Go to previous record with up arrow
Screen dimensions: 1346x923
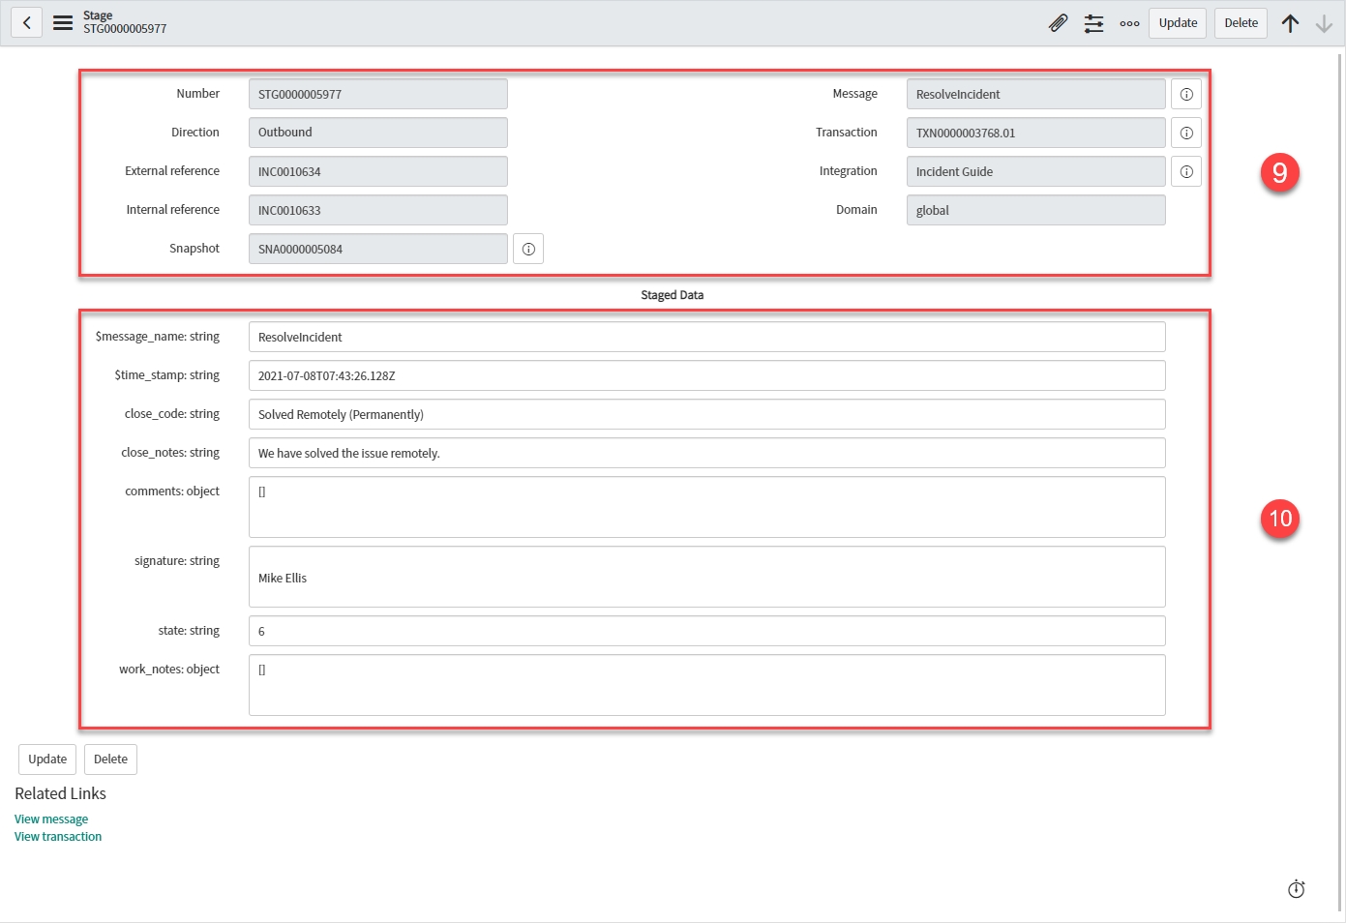tap(1290, 23)
